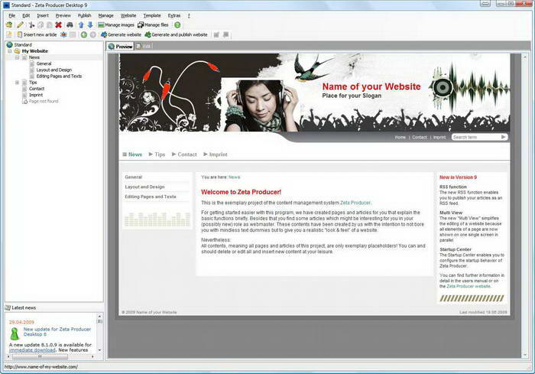535x374 pixels.
Task: Click the search arrow button in search box
Action: tap(503, 137)
